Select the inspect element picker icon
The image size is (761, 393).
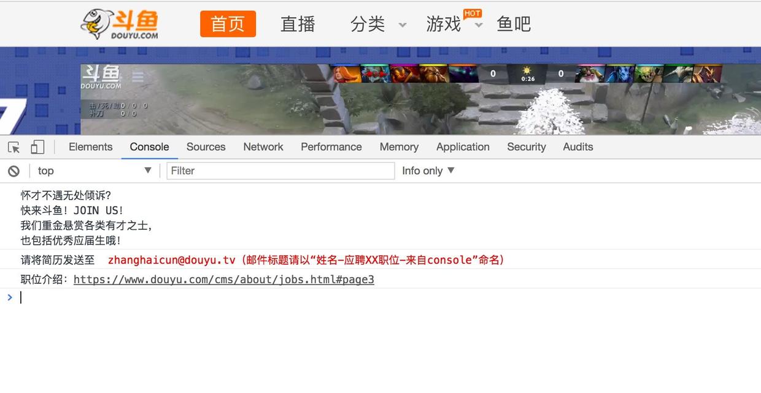coord(14,147)
